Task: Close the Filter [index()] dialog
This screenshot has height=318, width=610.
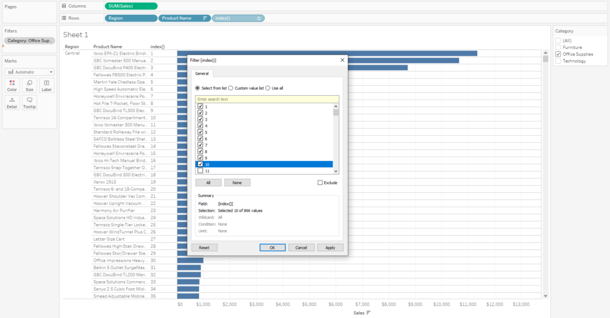Action: pyautogui.click(x=343, y=60)
